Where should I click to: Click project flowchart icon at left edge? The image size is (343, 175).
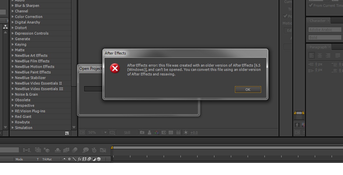[5, 27]
